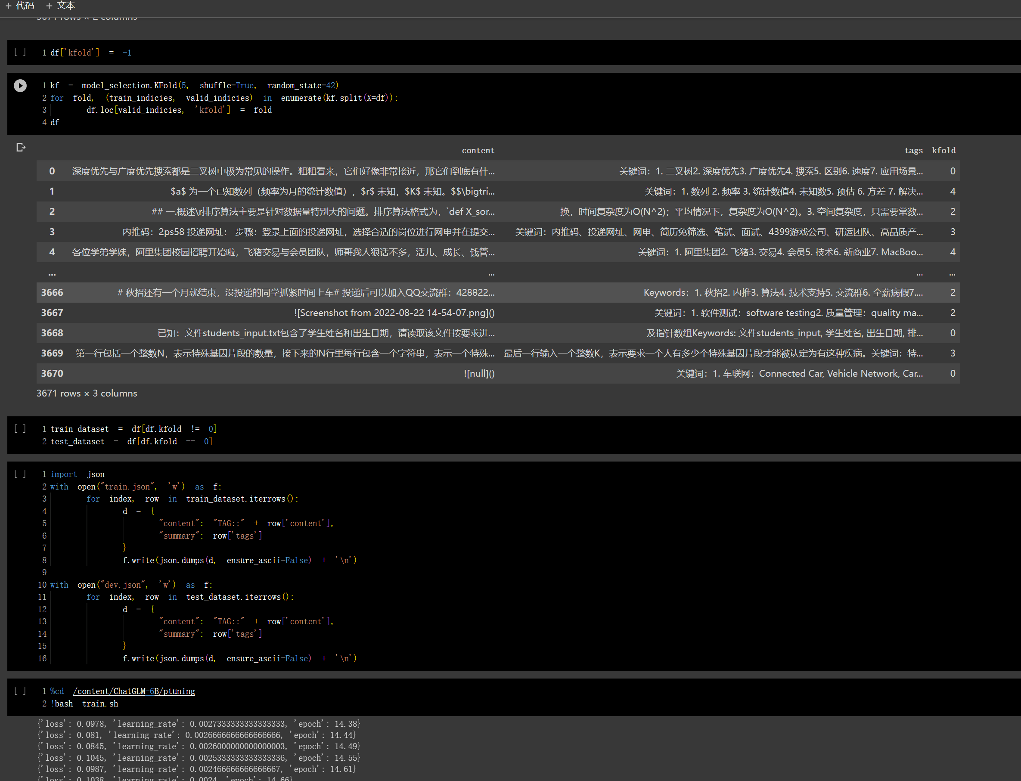Click the kfold value in row 3669
The width and height of the screenshot is (1021, 781).
coord(953,353)
